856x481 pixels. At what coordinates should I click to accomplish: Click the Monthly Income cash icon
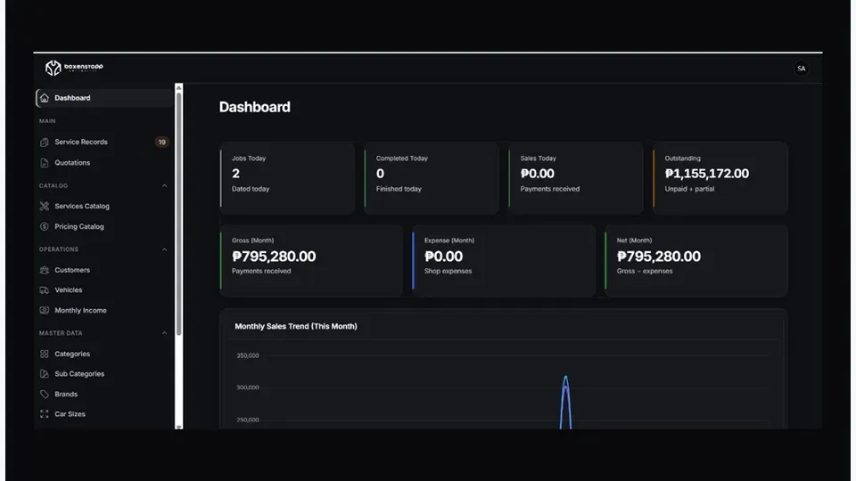(45, 310)
